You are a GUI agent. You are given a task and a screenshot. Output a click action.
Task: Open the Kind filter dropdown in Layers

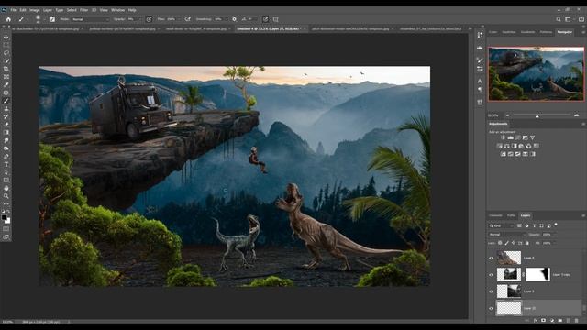[x=502, y=225]
